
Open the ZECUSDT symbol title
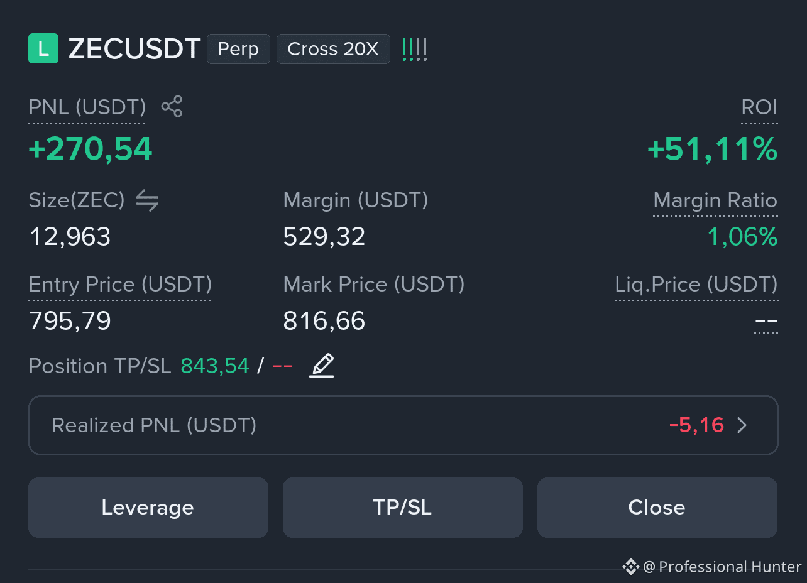tap(134, 49)
